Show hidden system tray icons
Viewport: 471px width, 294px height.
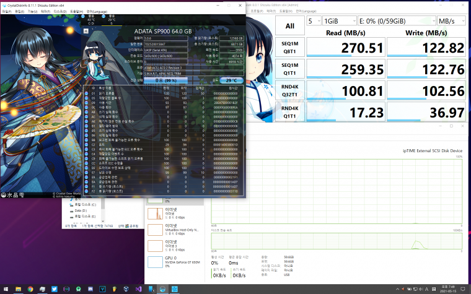point(397,289)
